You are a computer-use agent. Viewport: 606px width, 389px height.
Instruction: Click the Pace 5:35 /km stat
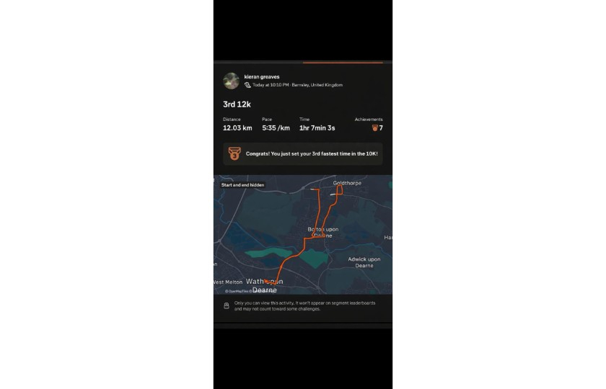(276, 124)
